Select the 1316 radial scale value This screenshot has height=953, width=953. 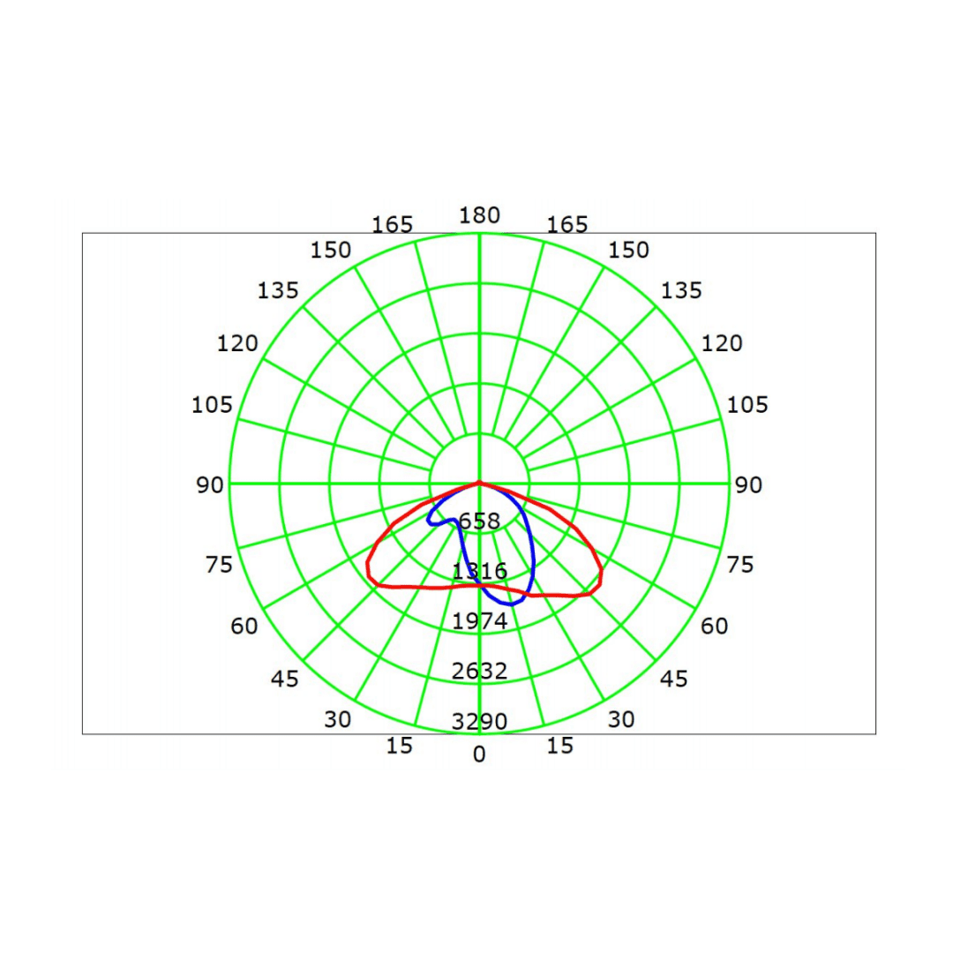[x=479, y=571]
